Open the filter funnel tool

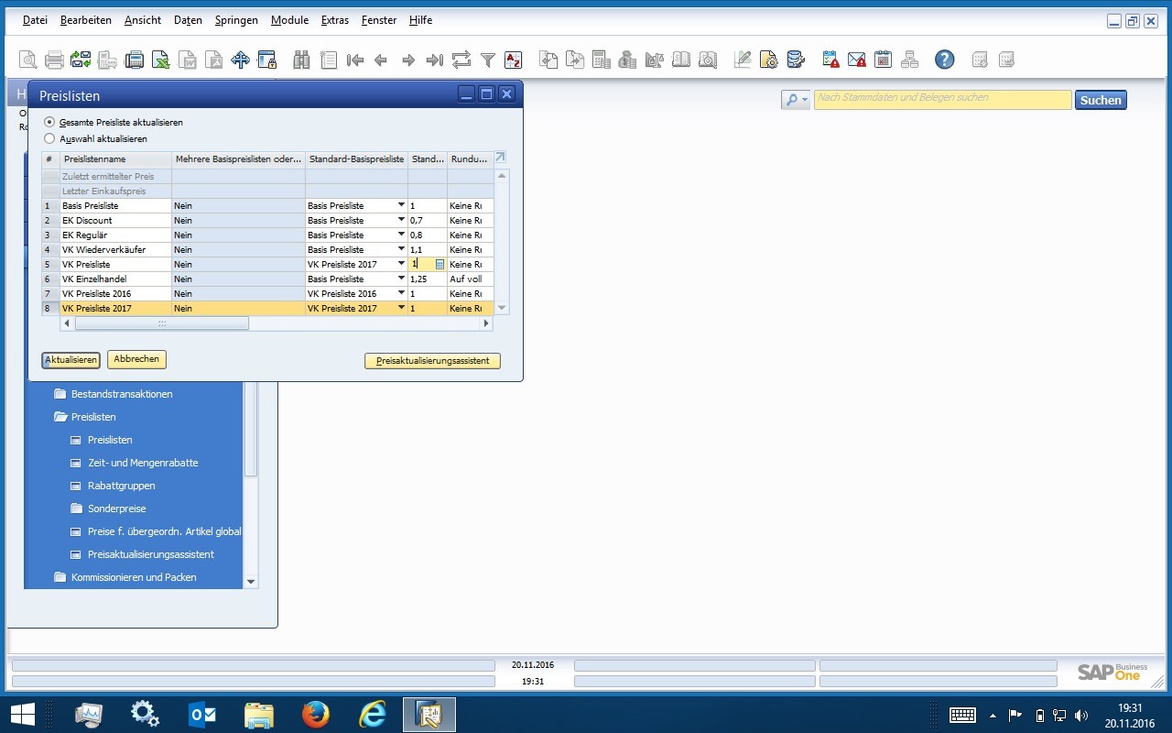click(488, 60)
